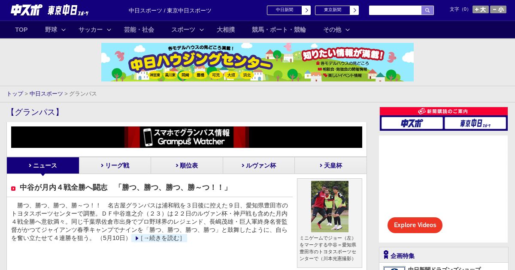Open 芸能・社会 navigation item

(x=139, y=30)
